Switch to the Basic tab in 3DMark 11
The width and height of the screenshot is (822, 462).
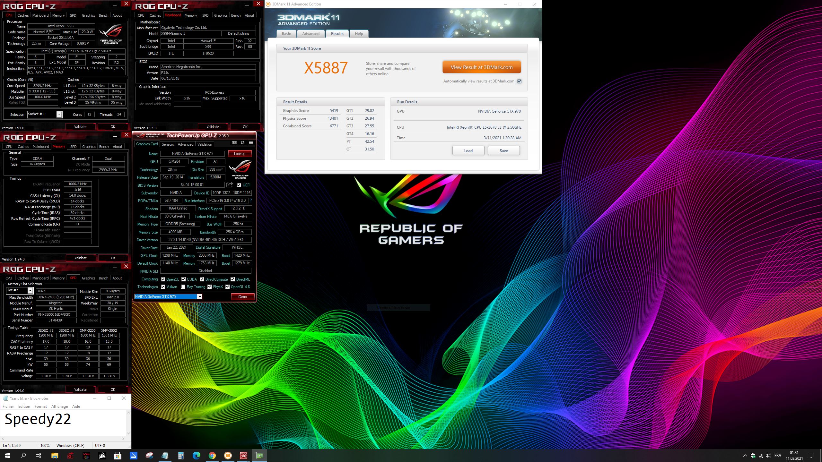[x=286, y=34]
